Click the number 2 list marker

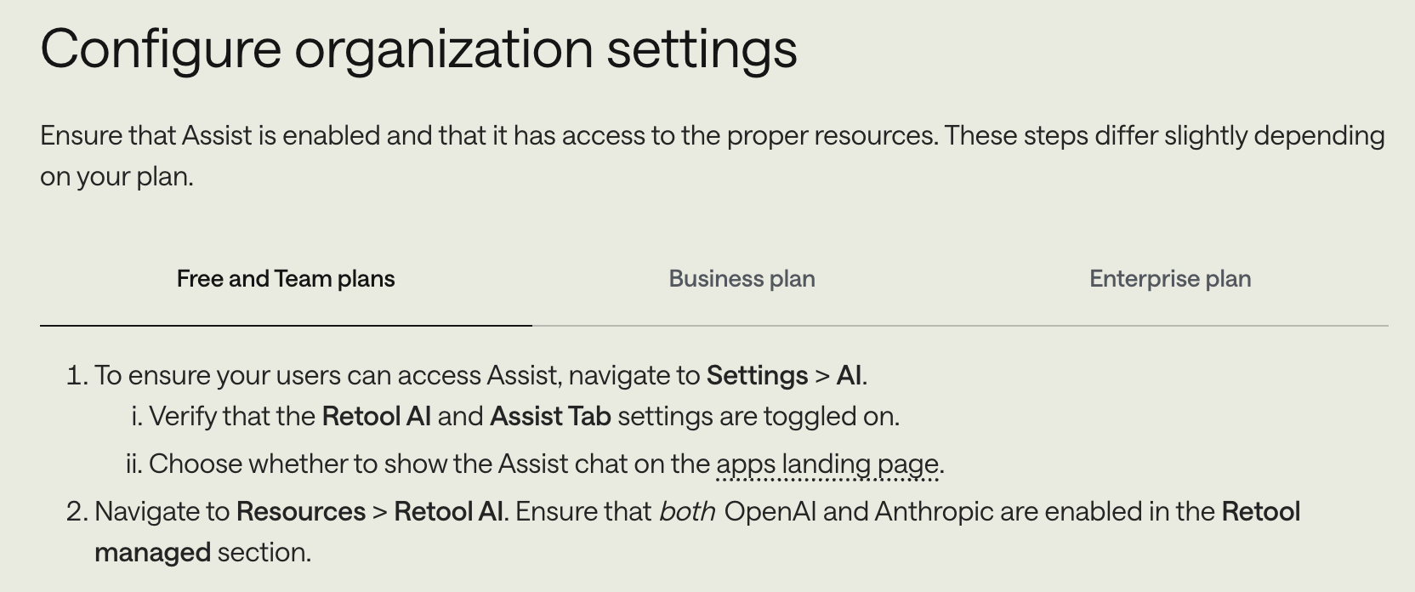(x=77, y=512)
